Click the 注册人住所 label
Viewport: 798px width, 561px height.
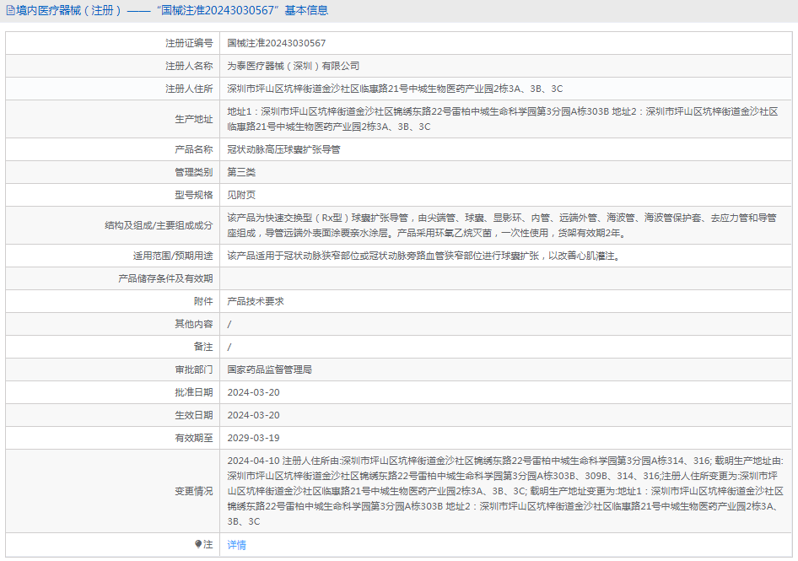[x=189, y=89]
